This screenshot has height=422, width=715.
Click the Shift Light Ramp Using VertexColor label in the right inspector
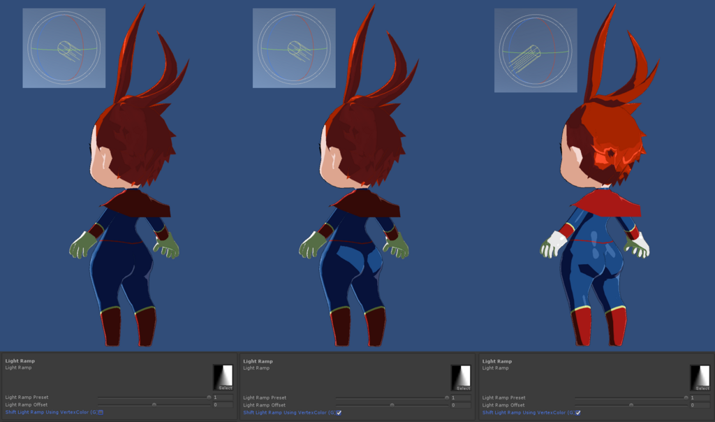(x=528, y=412)
